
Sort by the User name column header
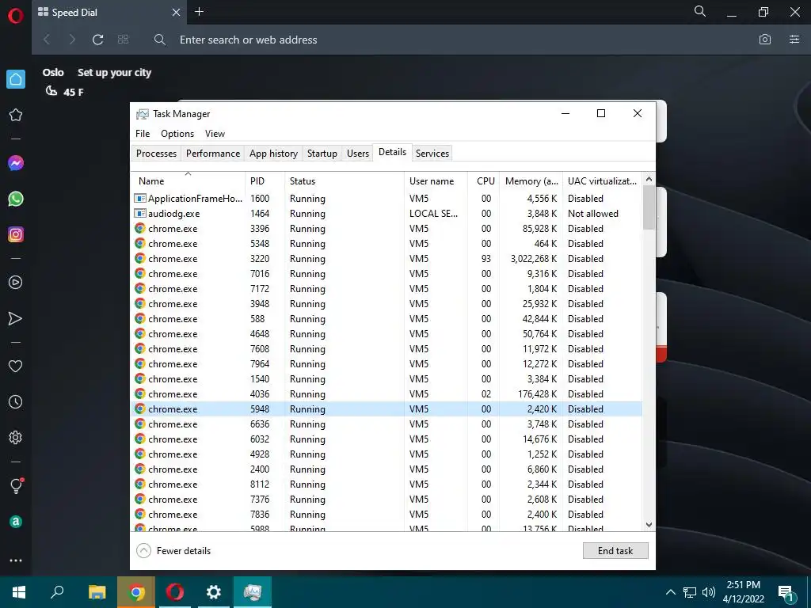coord(436,181)
